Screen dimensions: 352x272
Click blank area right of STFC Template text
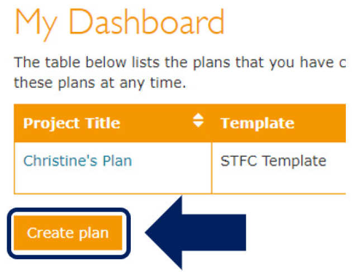coord(337,161)
